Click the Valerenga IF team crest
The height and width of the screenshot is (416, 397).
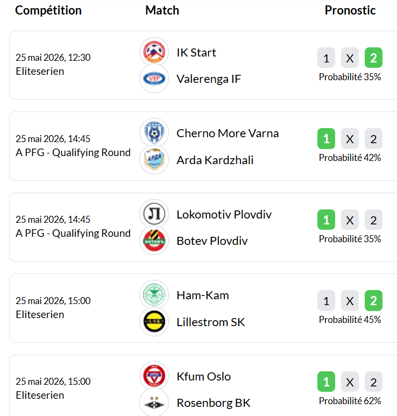[154, 79]
